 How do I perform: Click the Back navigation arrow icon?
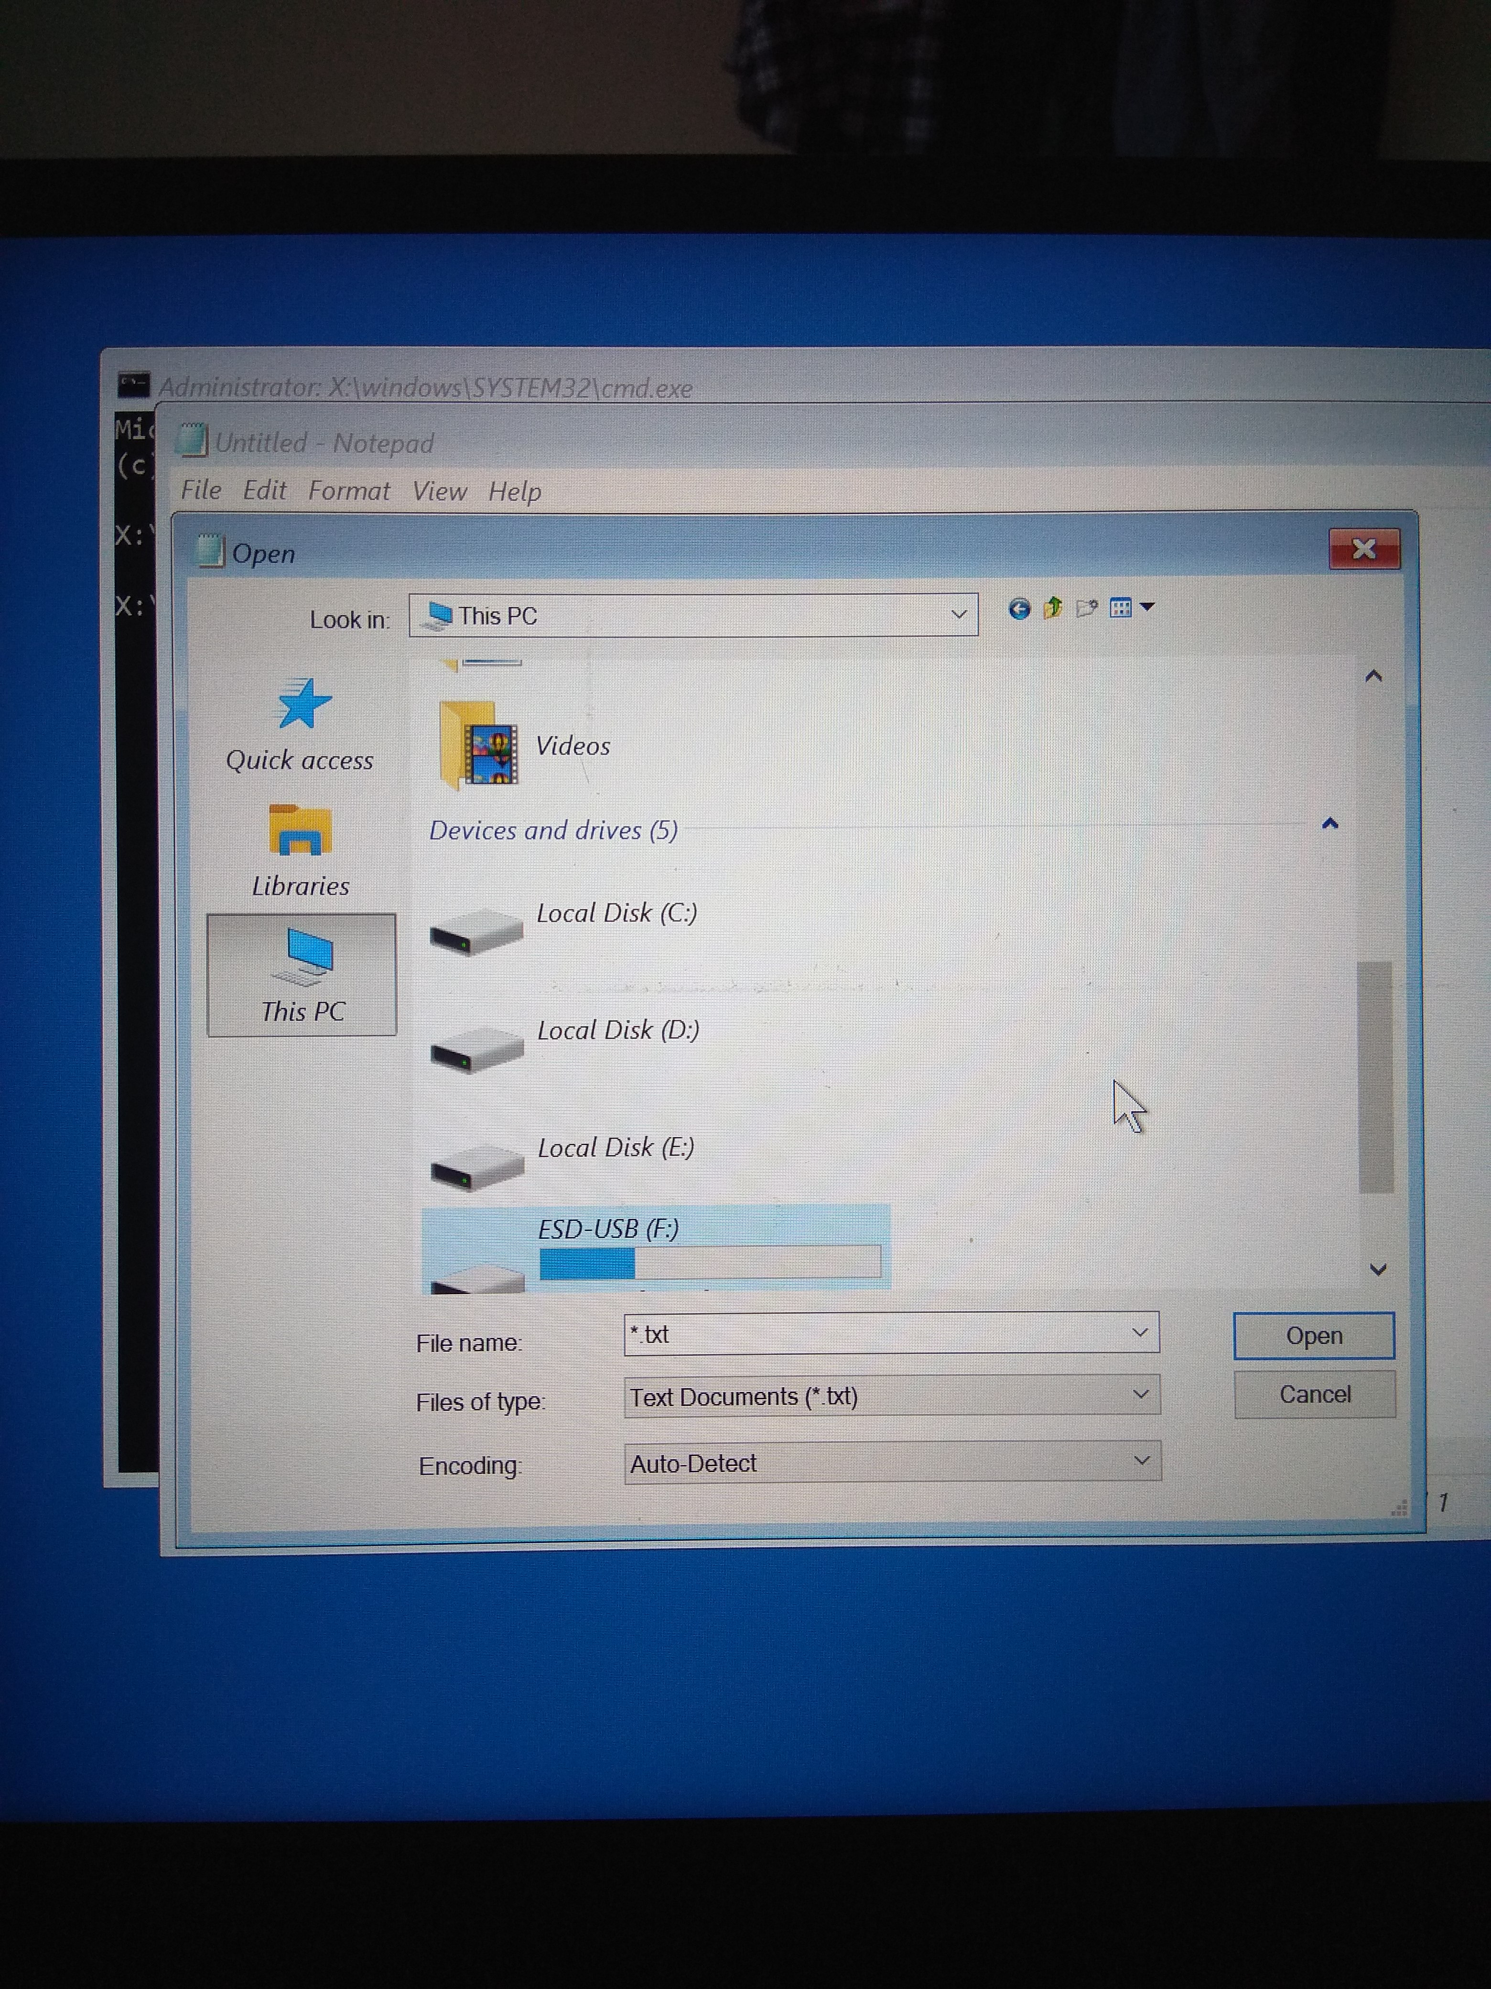tap(1018, 610)
